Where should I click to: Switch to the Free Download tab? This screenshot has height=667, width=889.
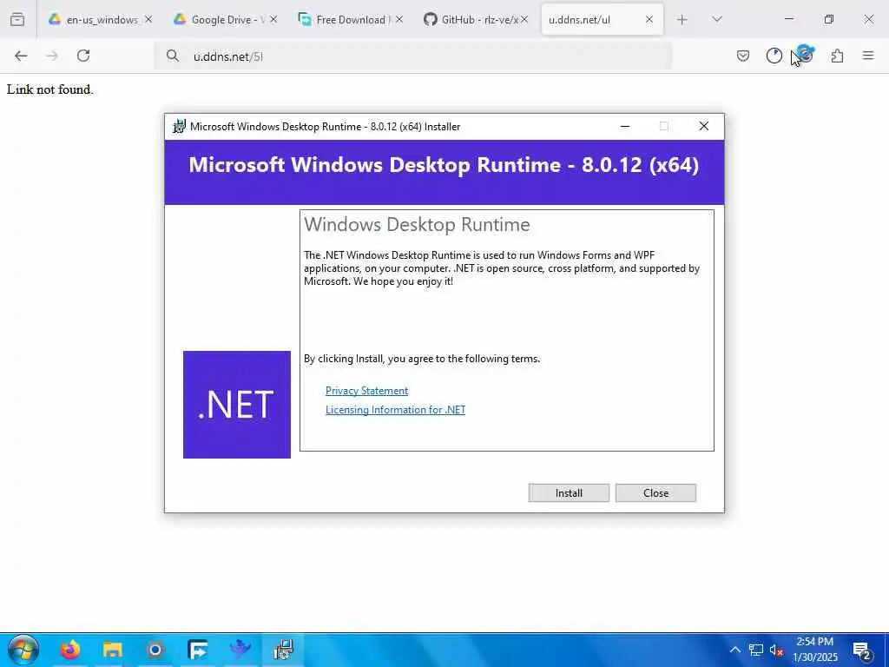(x=344, y=19)
